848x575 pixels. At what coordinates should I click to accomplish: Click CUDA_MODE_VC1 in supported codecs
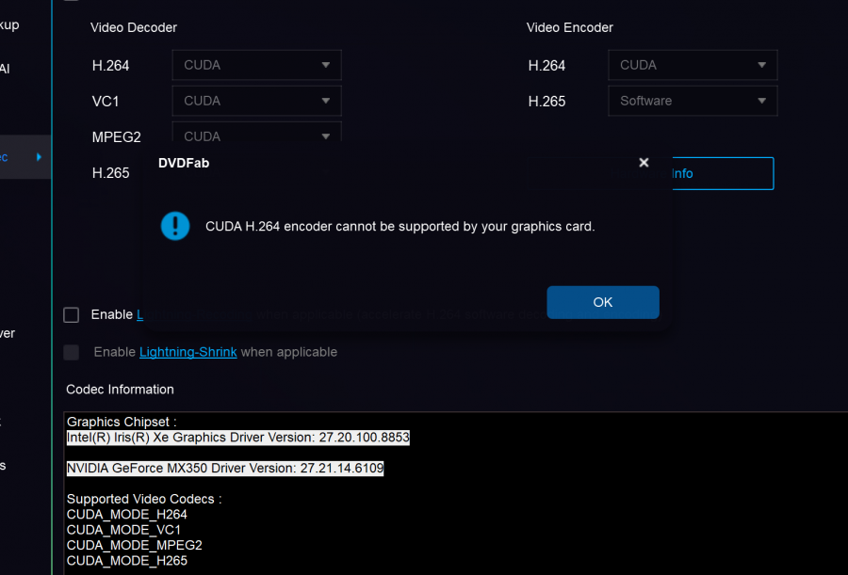coord(123,530)
